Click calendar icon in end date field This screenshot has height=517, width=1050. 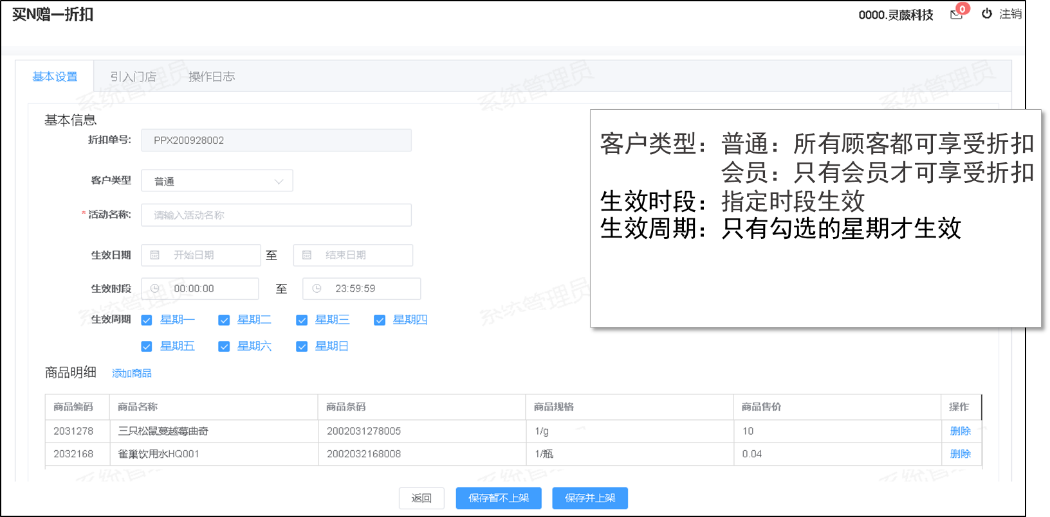(307, 255)
